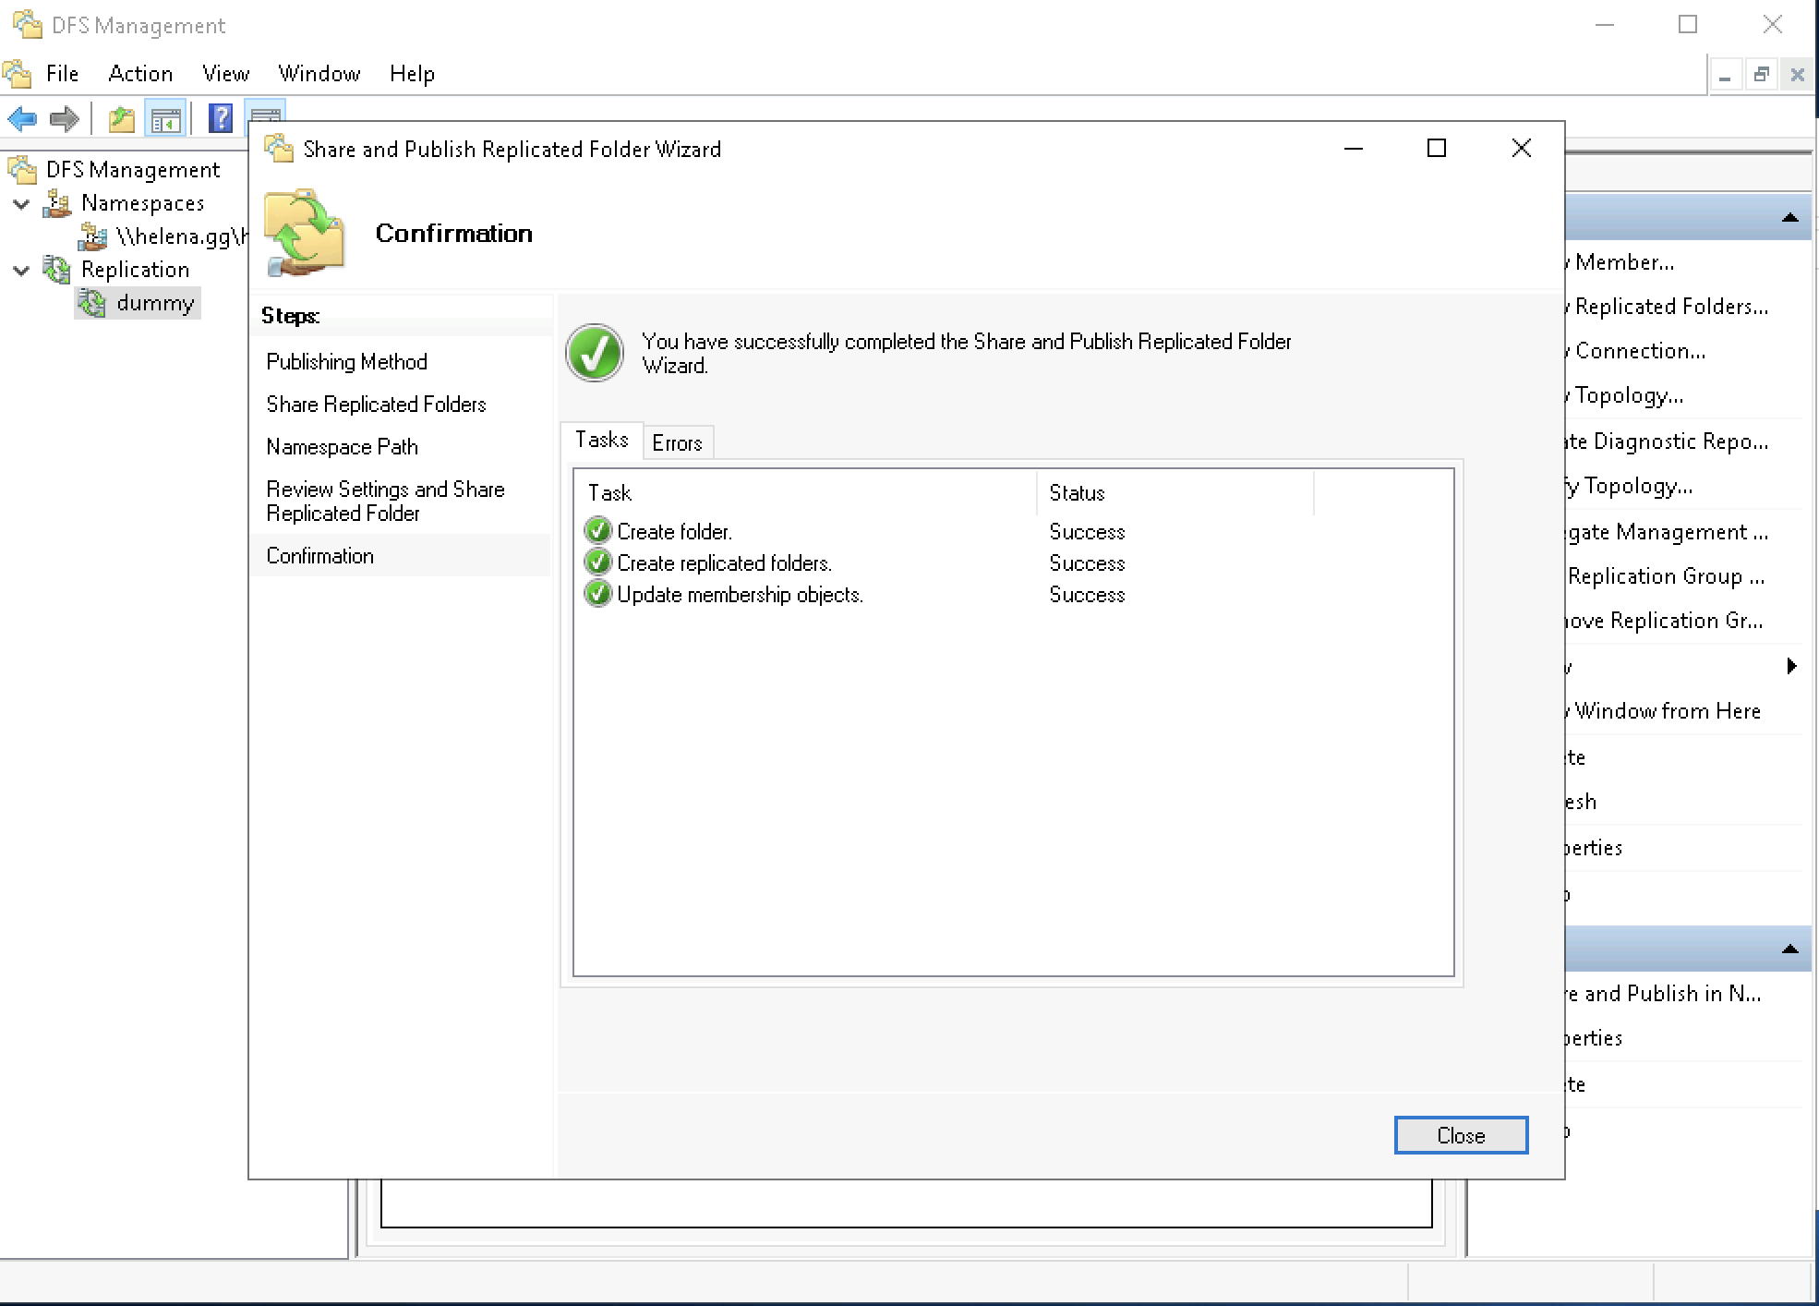Open the View menu
The image size is (1819, 1306).
click(x=225, y=74)
